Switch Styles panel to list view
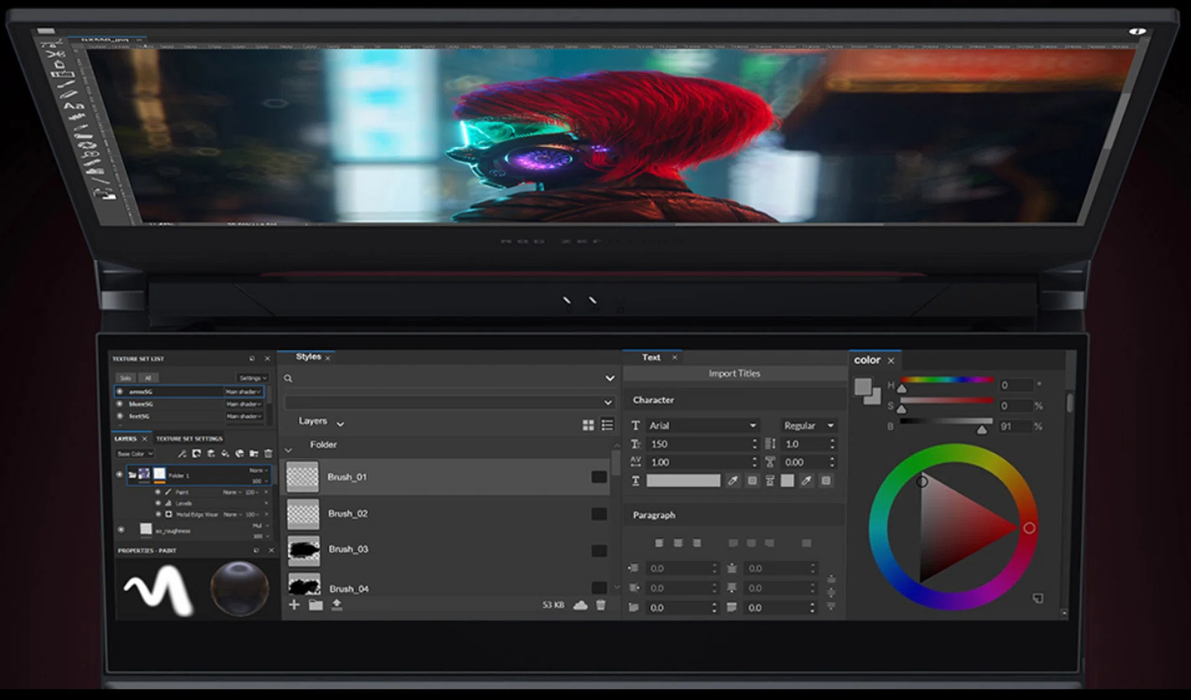 tap(607, 425)
